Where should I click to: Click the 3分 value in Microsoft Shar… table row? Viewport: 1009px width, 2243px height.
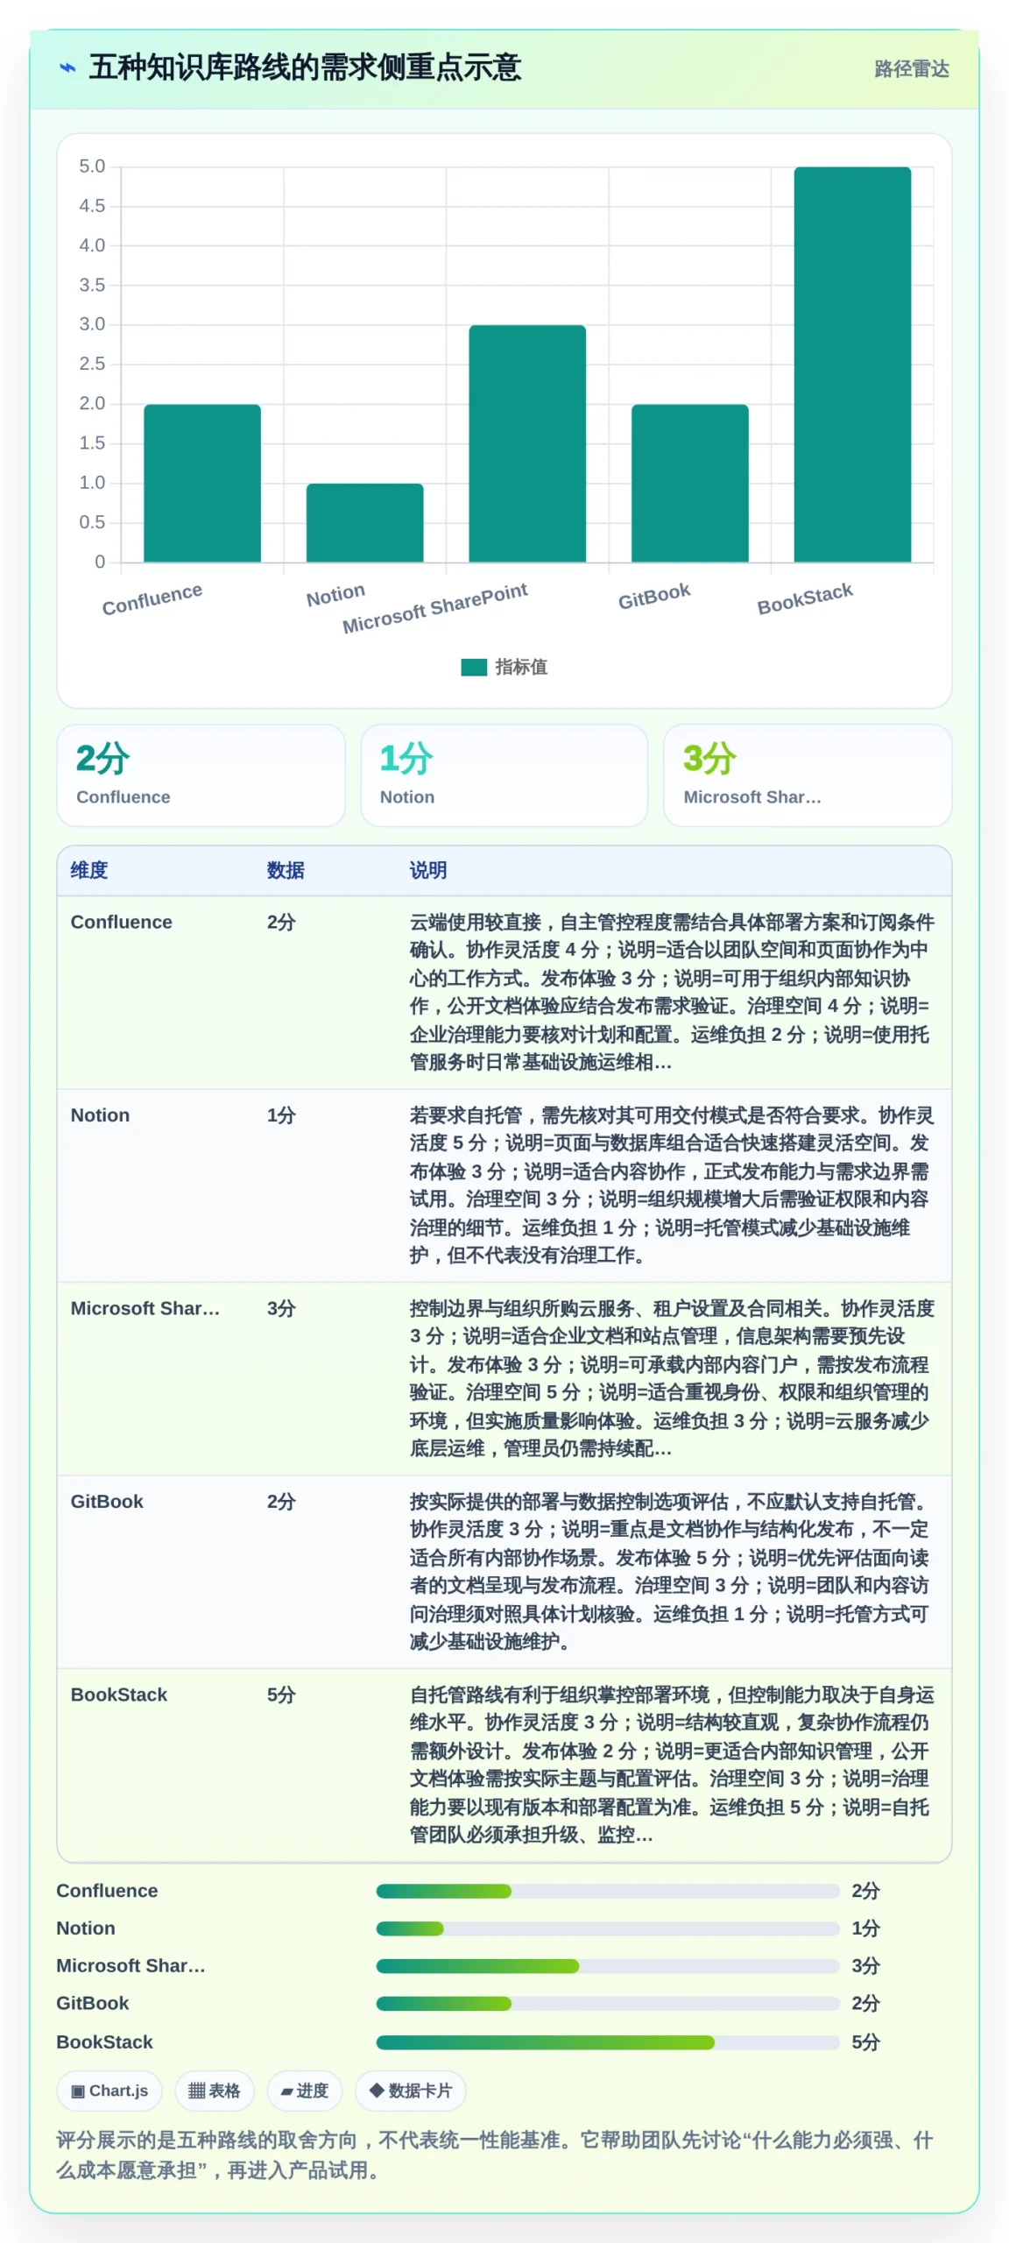281,1308
